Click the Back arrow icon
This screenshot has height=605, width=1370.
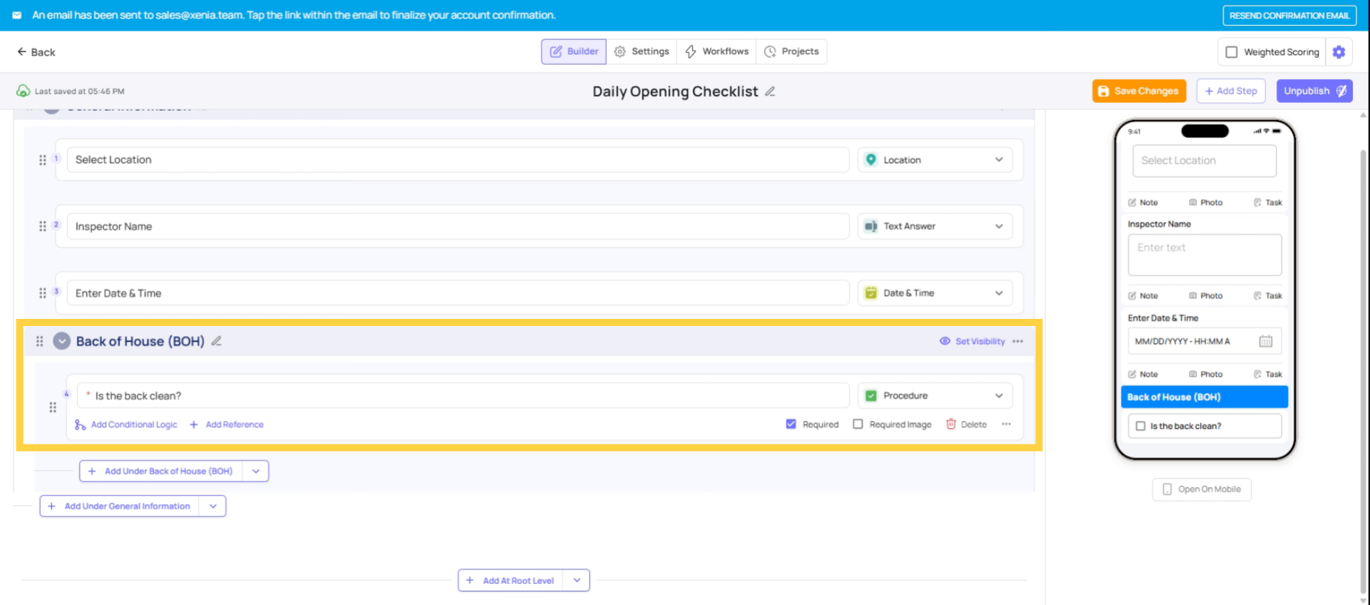[21, 52]
